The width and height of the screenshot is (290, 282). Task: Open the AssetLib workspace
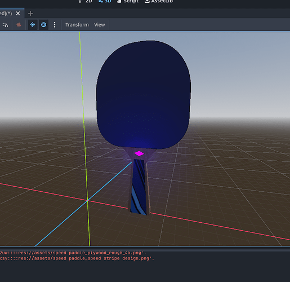pos(159,2)
